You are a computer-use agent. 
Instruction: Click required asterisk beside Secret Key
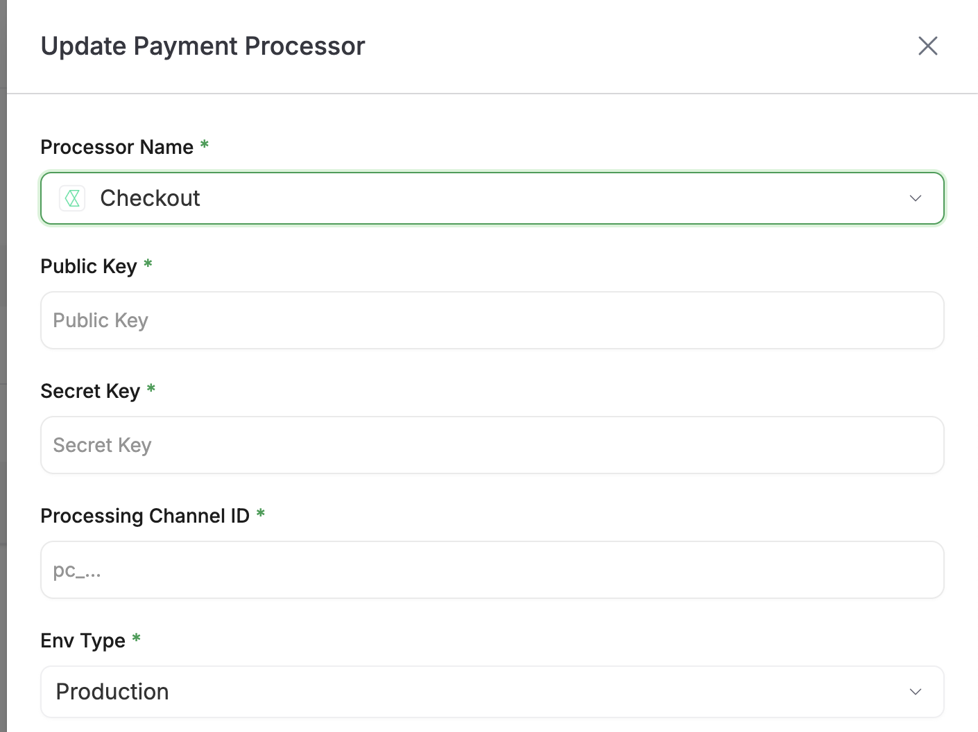click(x=151, y=390)
